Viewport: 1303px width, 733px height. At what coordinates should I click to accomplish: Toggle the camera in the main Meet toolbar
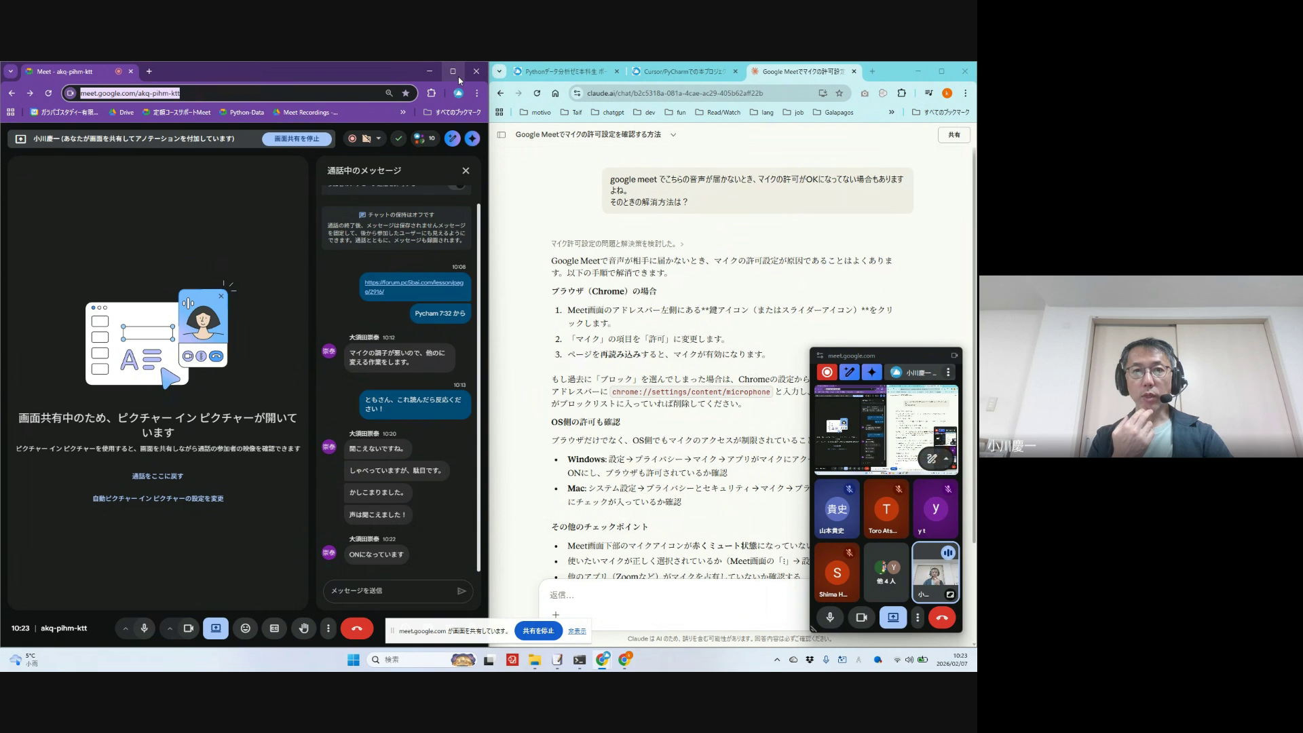189,628
